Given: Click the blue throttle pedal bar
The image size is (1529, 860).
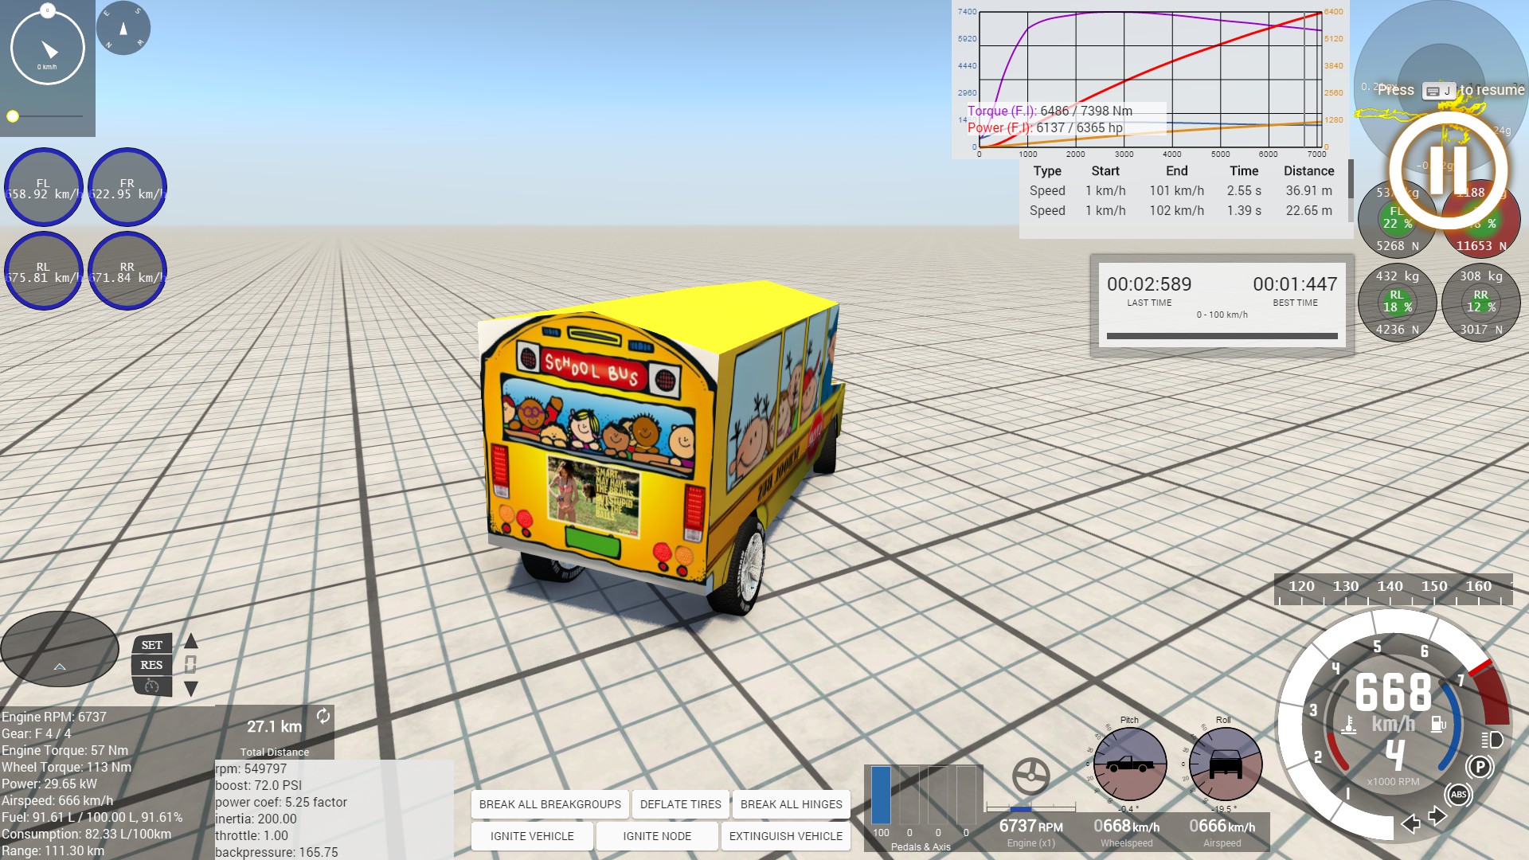Looking at the screenshot, I should click(881, 795).
